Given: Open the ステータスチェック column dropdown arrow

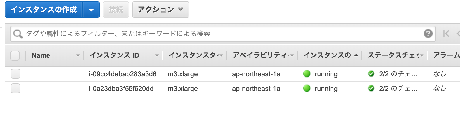Looking at the screenshot, I should (x=421, y=55).
